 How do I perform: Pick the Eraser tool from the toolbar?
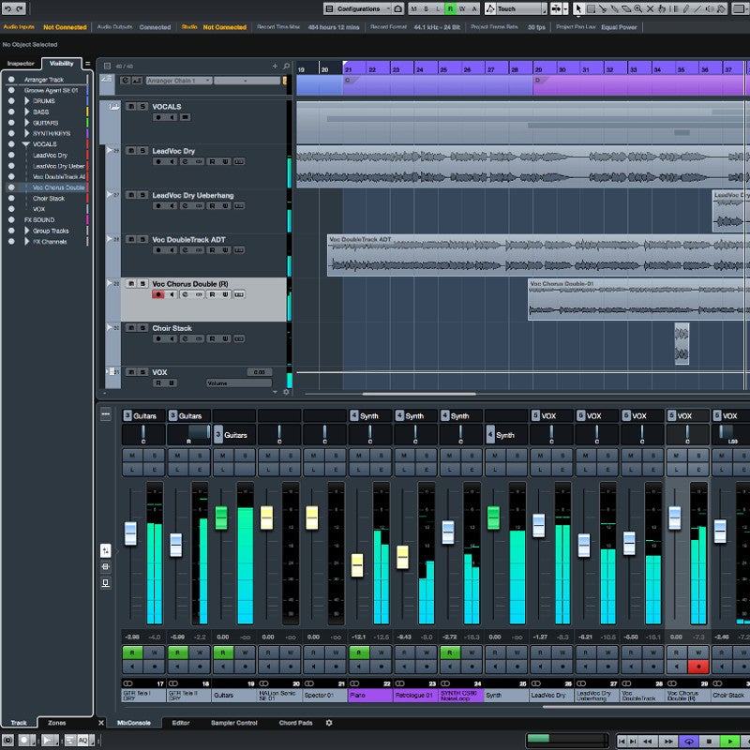click(626, 7)
